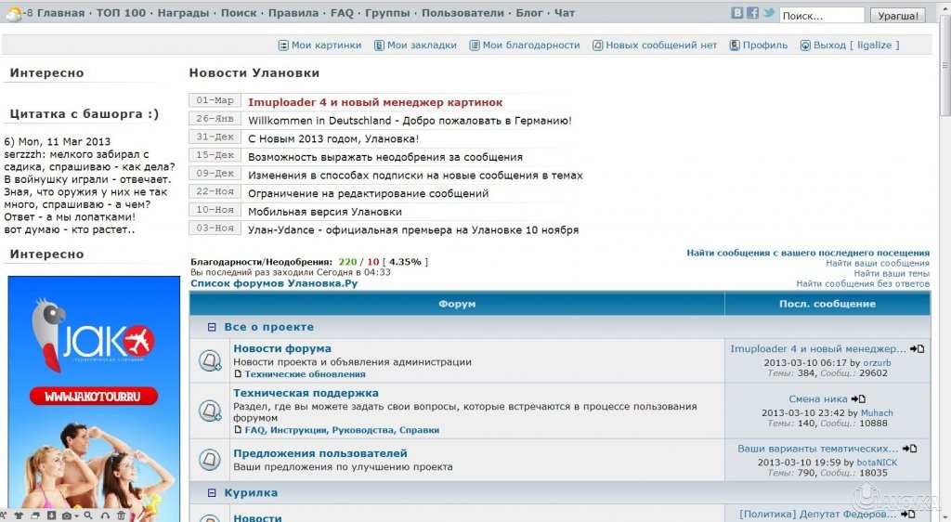This screenshot has width=951, height=522.
Task: Click the printer icon in bottom toolbar
Action: coord(35,515)
